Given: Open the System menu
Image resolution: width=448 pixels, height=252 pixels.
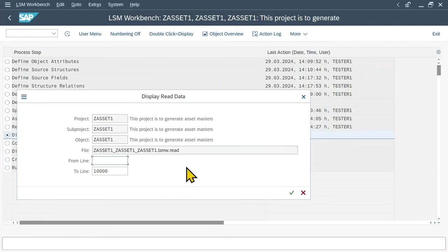Looking at the screenshot, I should point(115,5).
